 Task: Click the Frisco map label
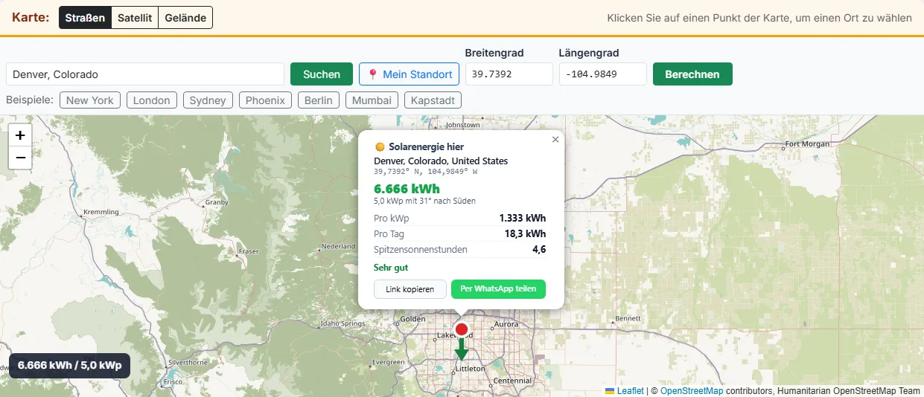pos(173,381)
